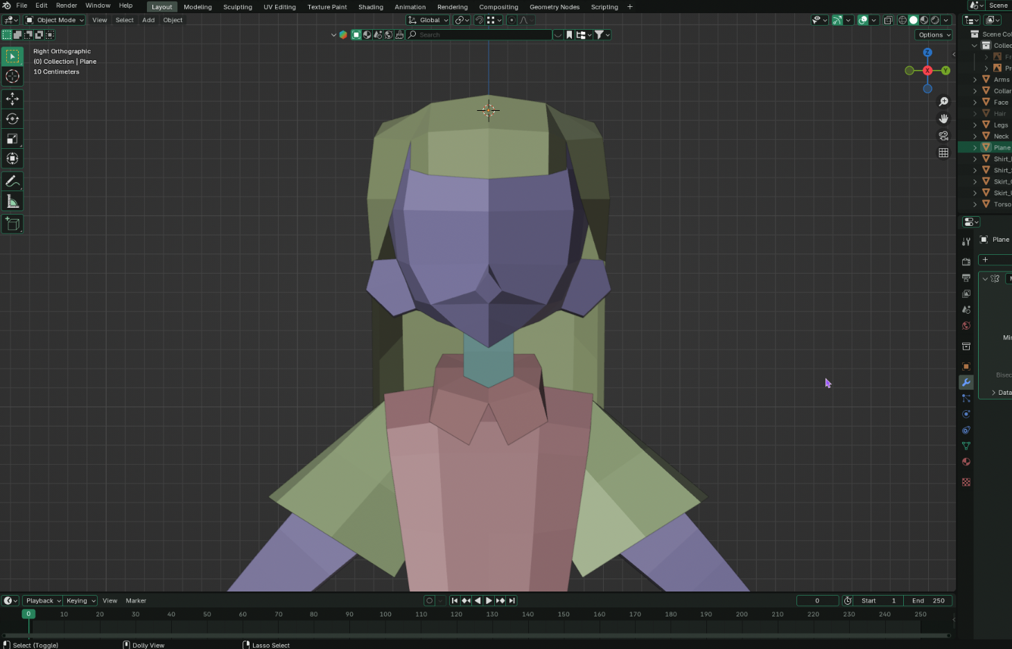The image size is (1012, 649).
Task: Switch to solid viewport shading
Action: (914, 20)
